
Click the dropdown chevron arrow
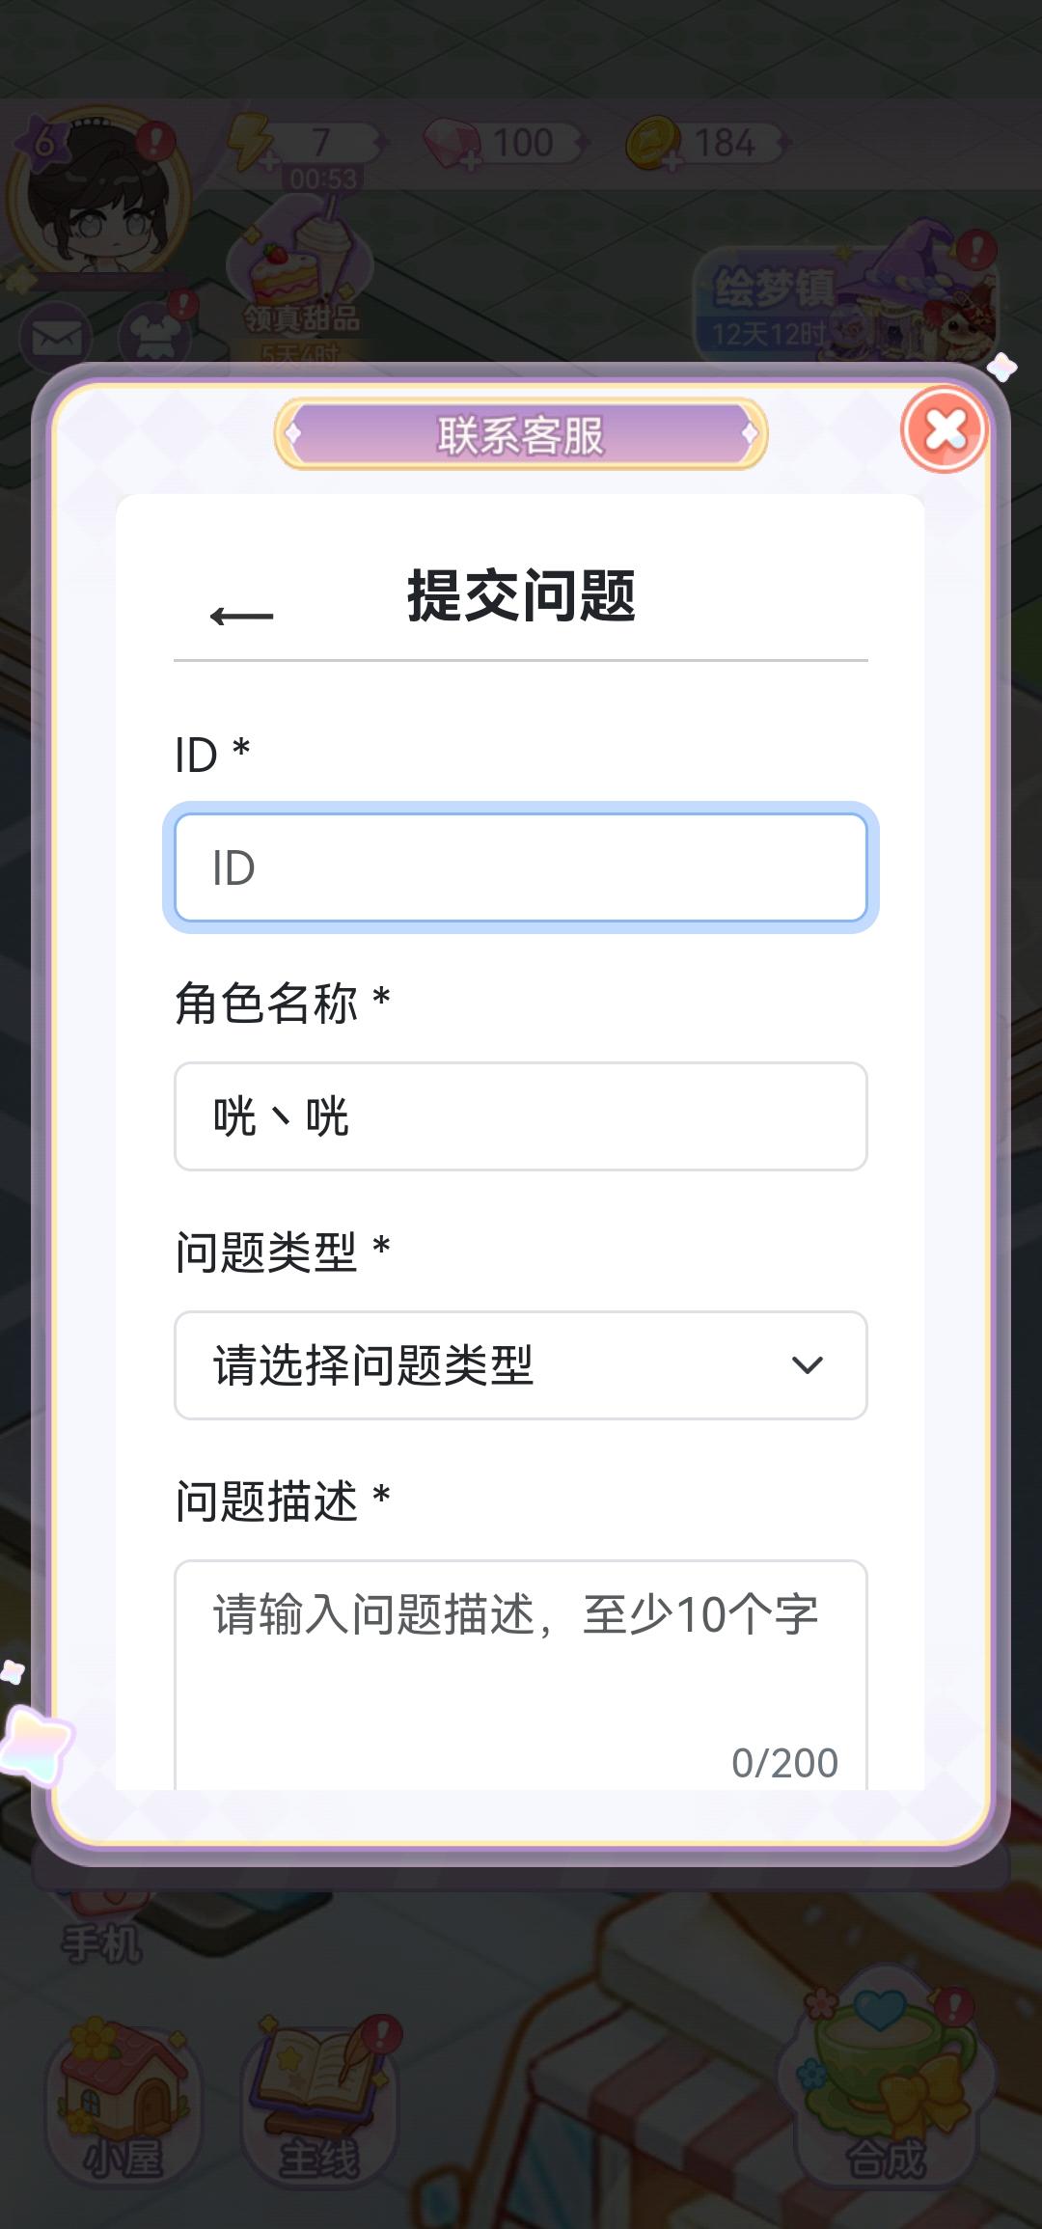click(x=807, y=1365)
